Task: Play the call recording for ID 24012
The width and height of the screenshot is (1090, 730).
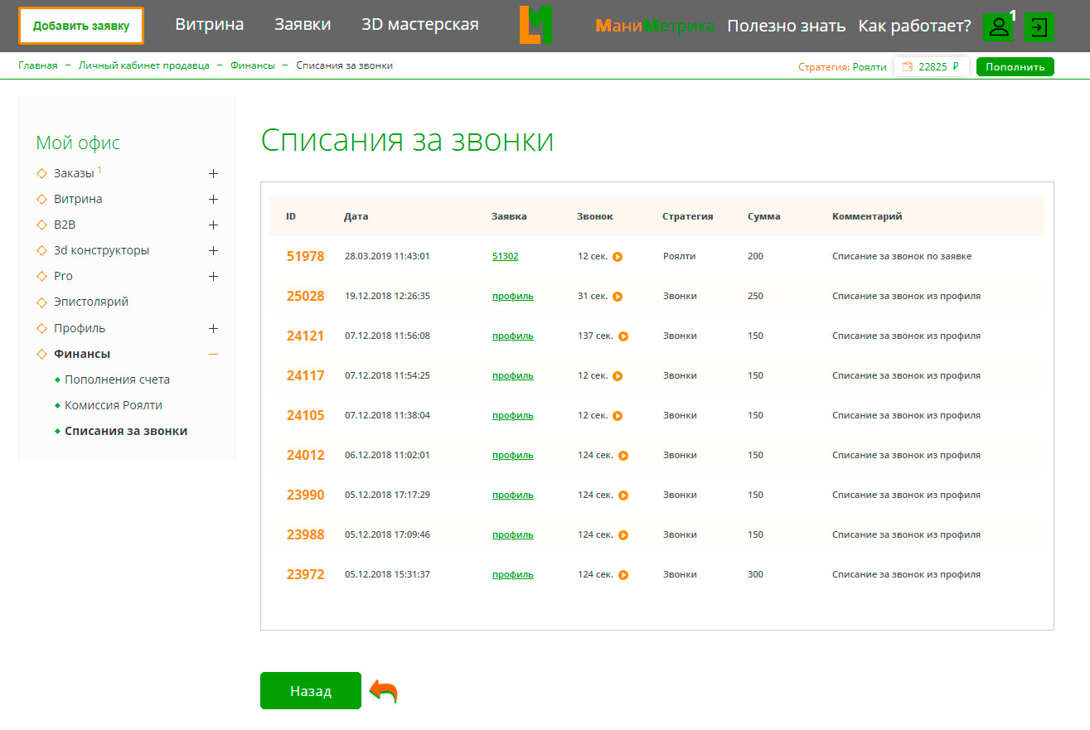Action: (623, 456)
